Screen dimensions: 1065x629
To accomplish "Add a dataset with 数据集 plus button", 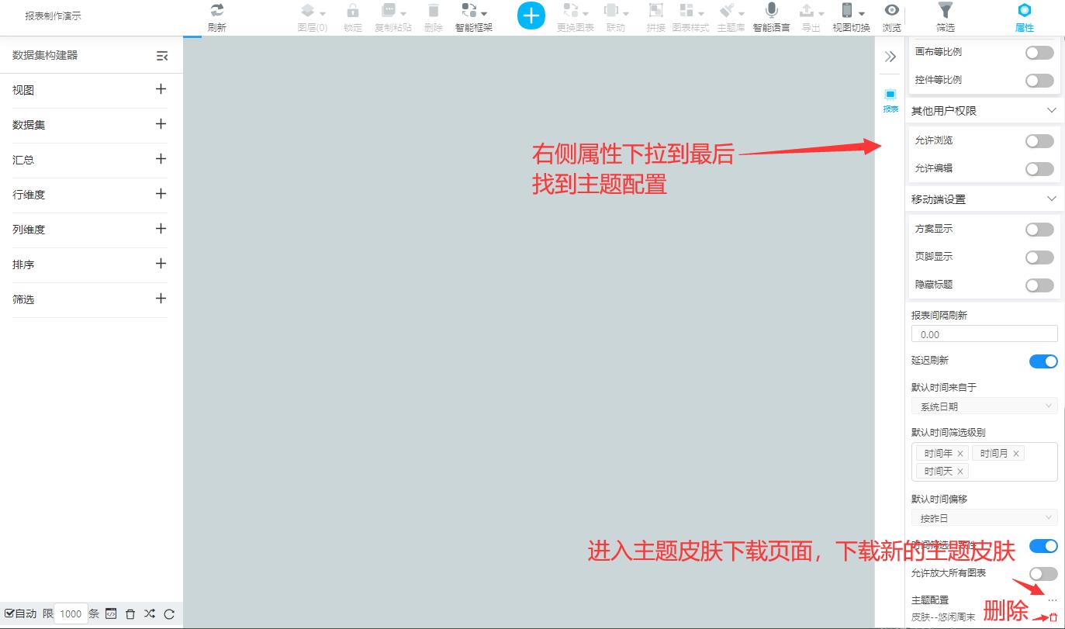I will pyautogui.click(x=161, y=125).
